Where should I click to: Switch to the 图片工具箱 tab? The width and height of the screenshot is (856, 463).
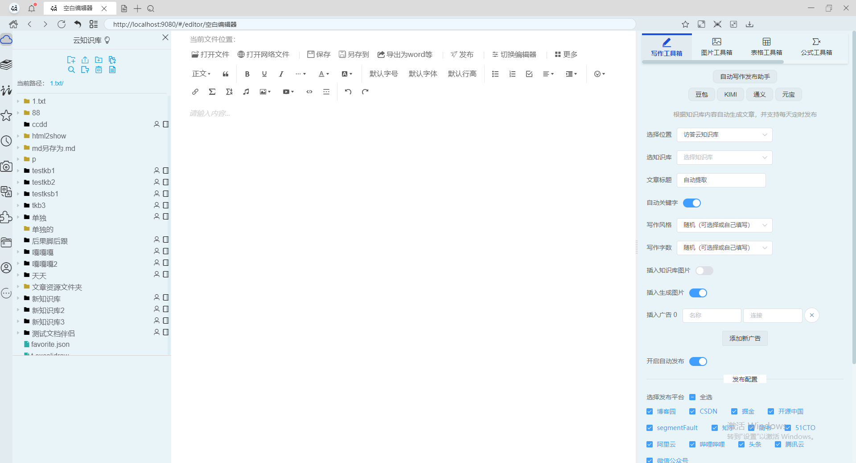point(716,46)
